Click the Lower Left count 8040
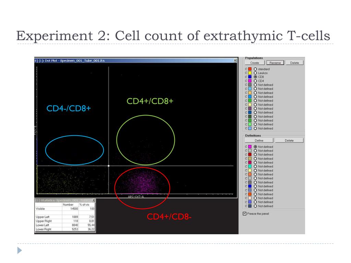This screenshot has width=351, height=263. (x=75, y=225)
